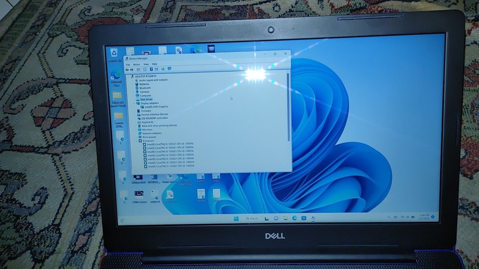Select the Network adapters icon
This screenshot has width=479, height=269.
(x=140, y=133)
